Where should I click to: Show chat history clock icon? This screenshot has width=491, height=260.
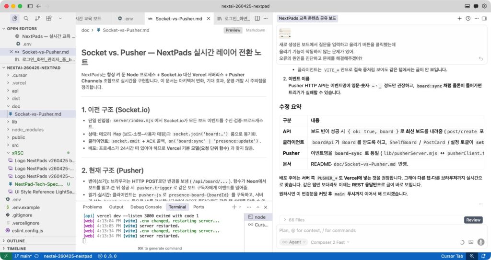coord(468,19)
